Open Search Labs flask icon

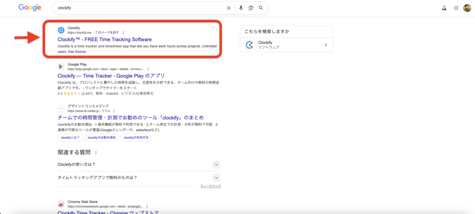[444, 8]
